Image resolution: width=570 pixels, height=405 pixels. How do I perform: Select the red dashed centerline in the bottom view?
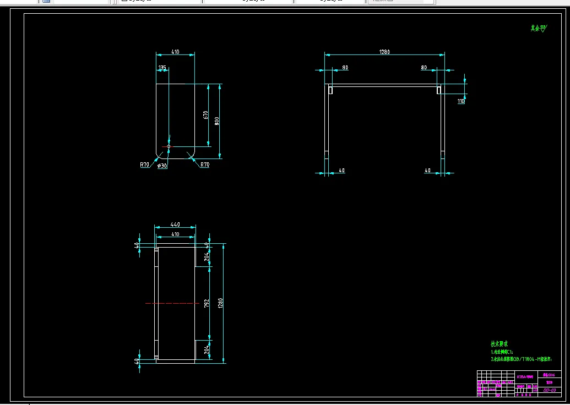[172, 303]
